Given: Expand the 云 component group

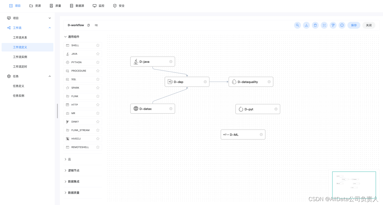Looking at the screenshot, I should click(x=66, y=159).
